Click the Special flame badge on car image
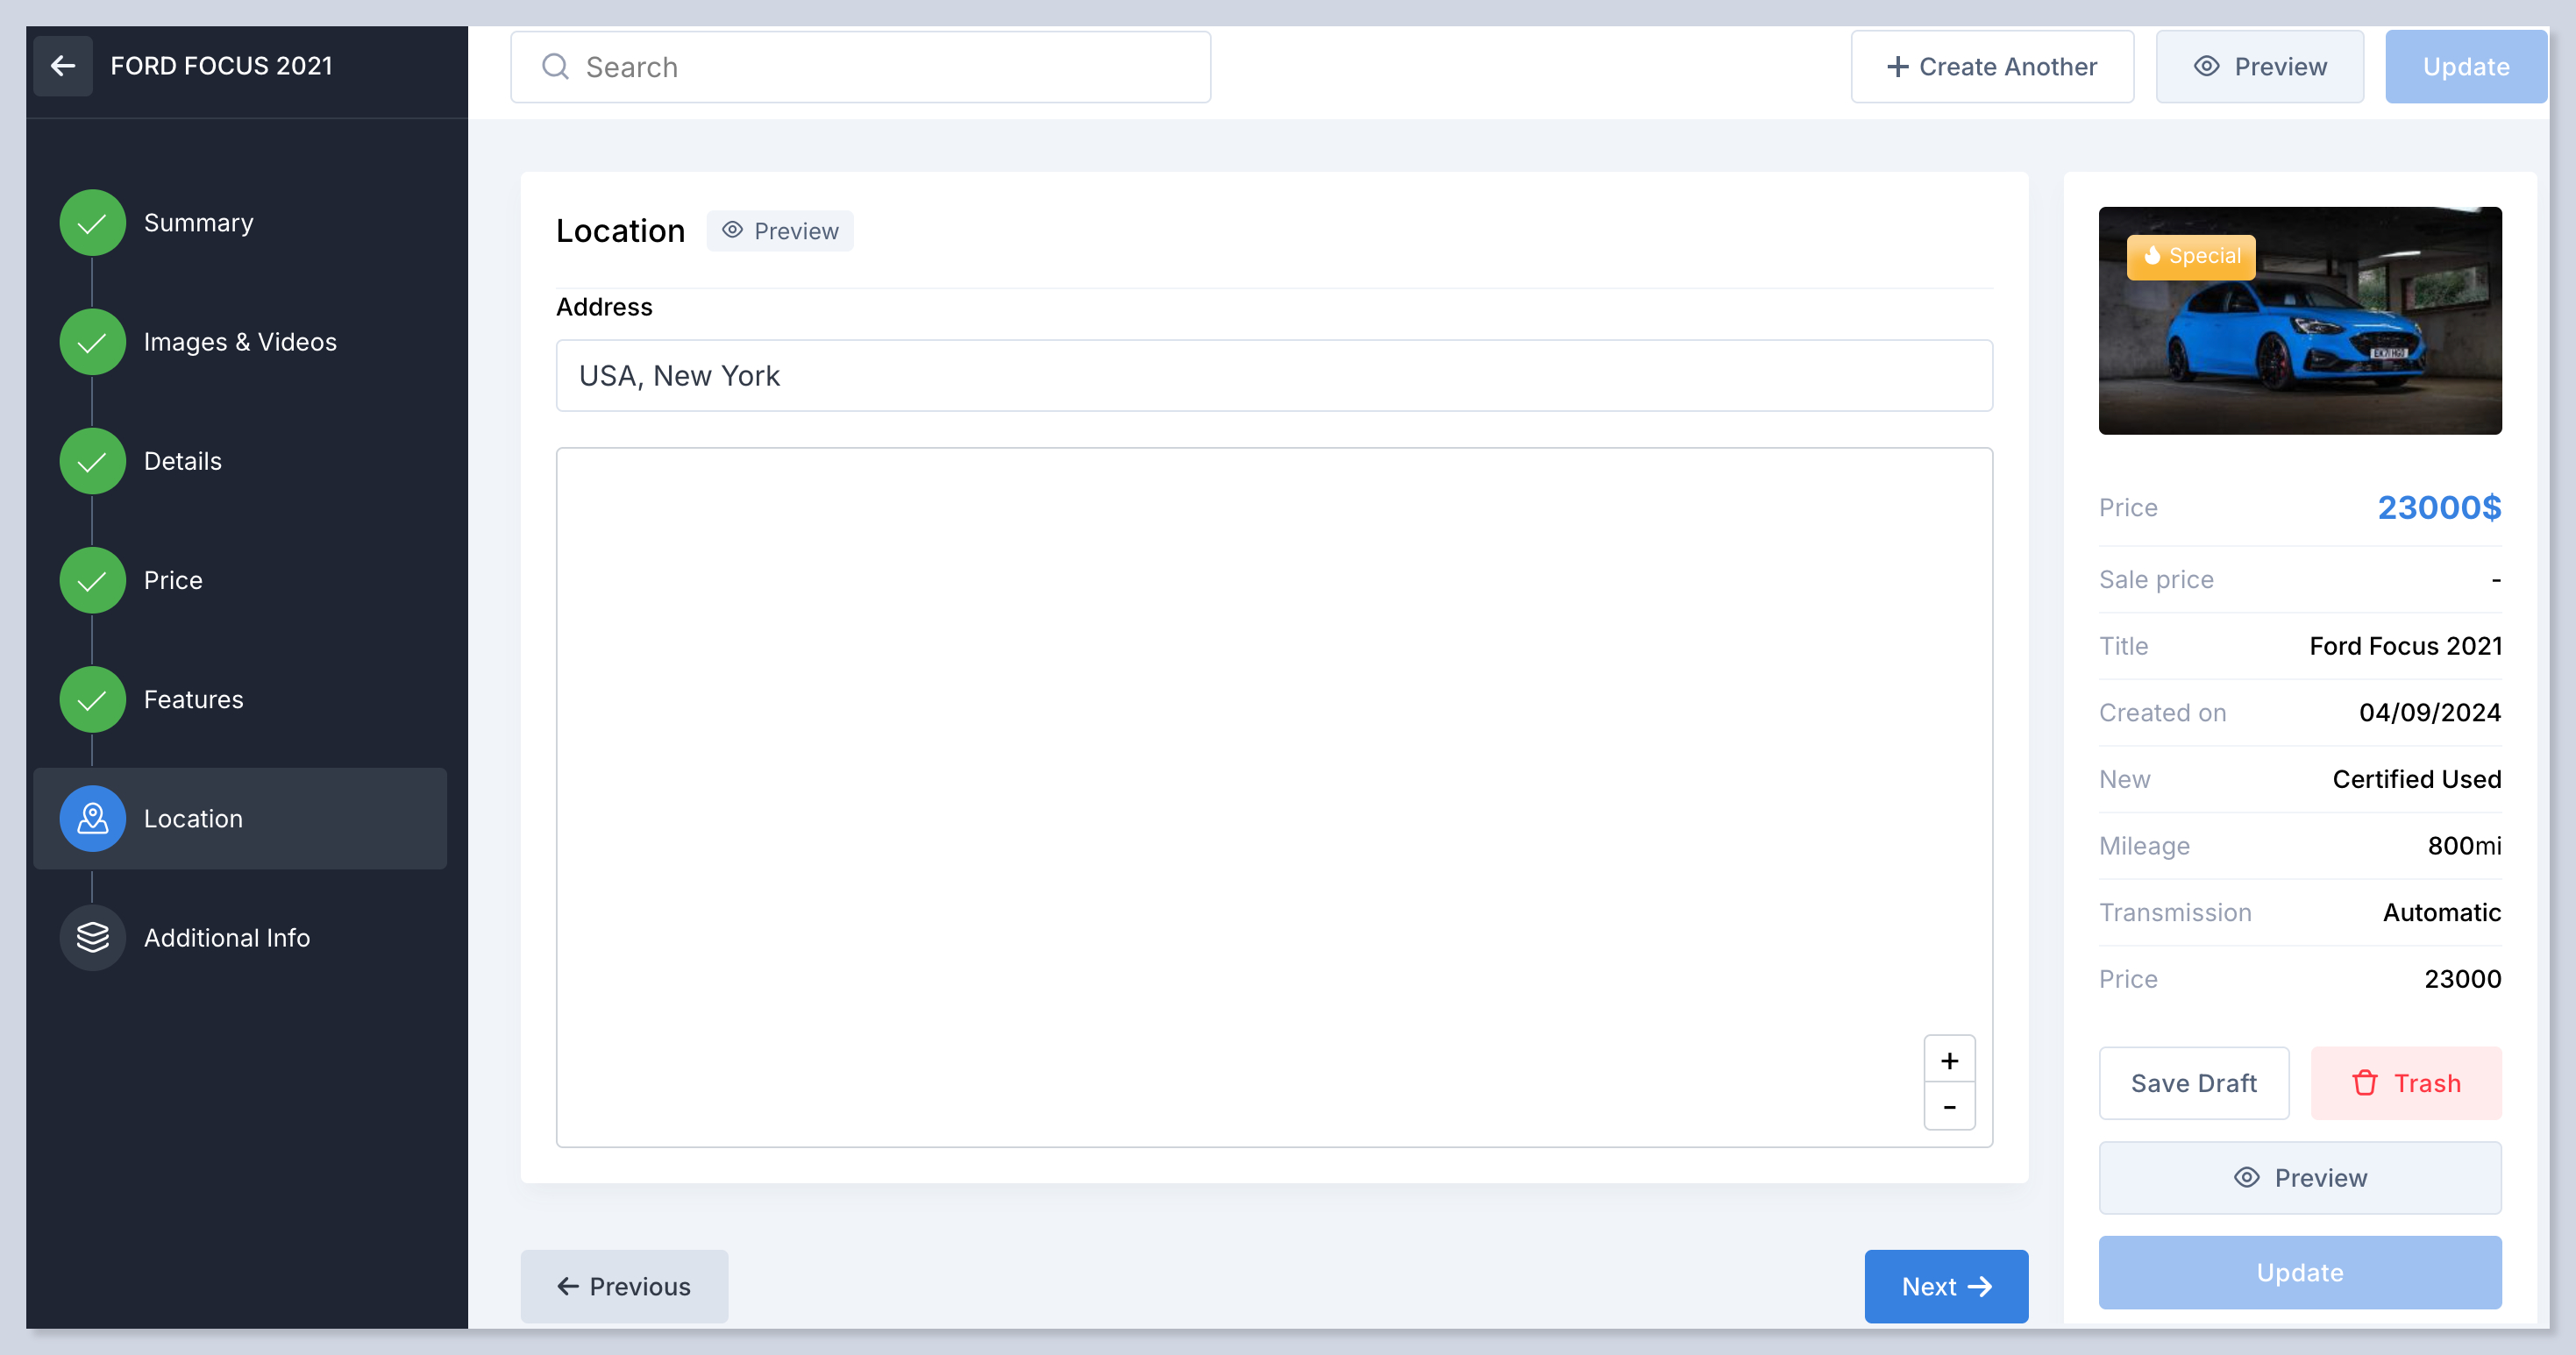Image resolution: width=2576 pixels, height=1355 pixels. click(x=2190, y=257)
